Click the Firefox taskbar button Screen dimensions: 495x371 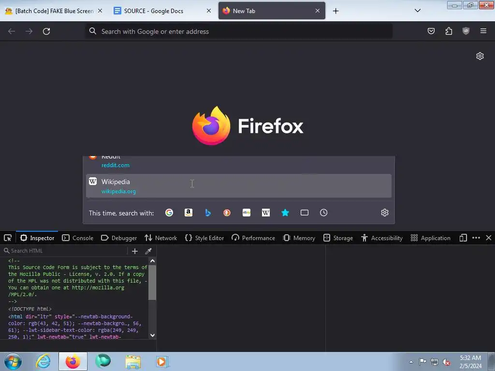[73, 361]
